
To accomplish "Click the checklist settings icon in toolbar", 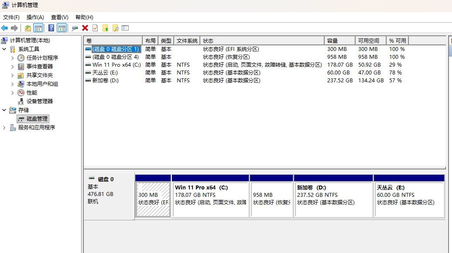I will pos(125,28).
